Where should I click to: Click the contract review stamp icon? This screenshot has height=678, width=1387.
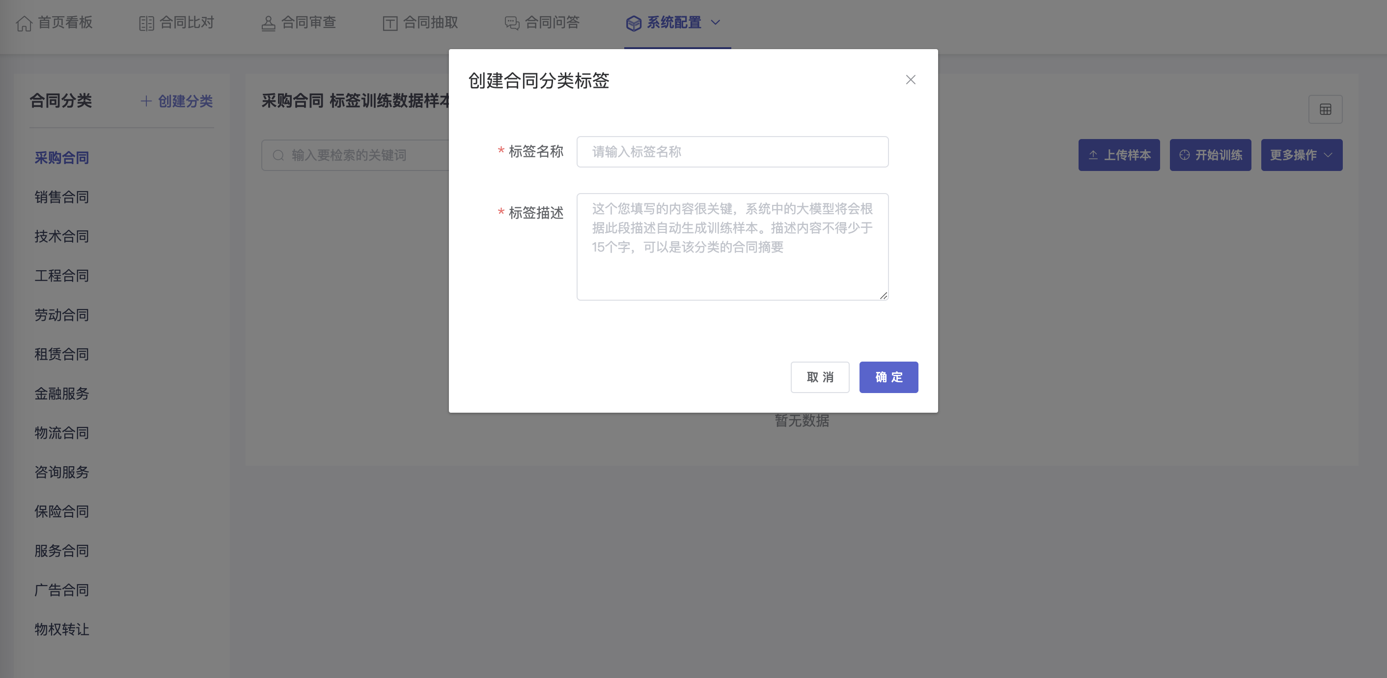pyautogui.click(x=268, y=23)
